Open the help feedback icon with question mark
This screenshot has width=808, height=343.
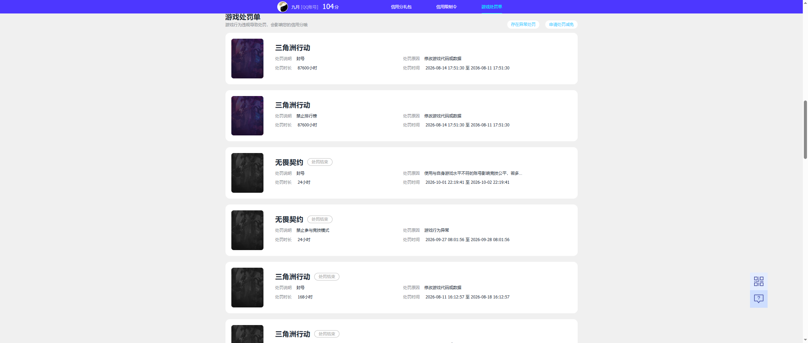pos(759,299)
